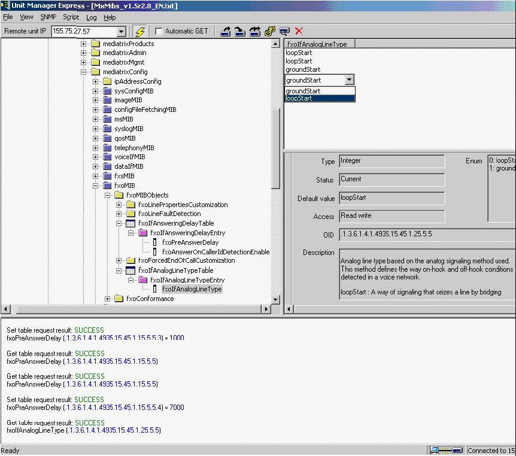This screenshot has height=456, width=516.
Task: Expand the fxoConformance node
Action: (x=107, y=299)
